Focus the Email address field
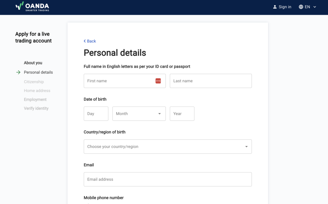 click(168, 179)
